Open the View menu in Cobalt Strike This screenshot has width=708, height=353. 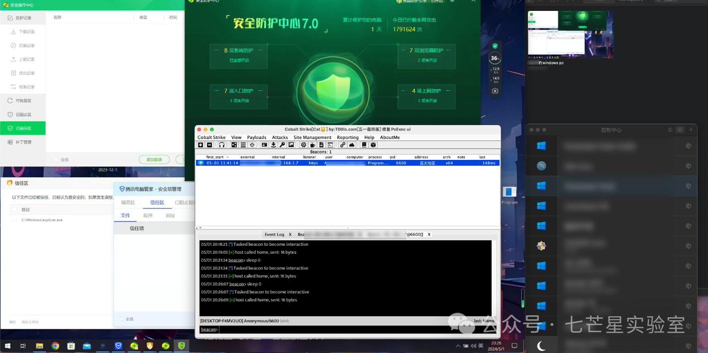click(x=236, y=138)
